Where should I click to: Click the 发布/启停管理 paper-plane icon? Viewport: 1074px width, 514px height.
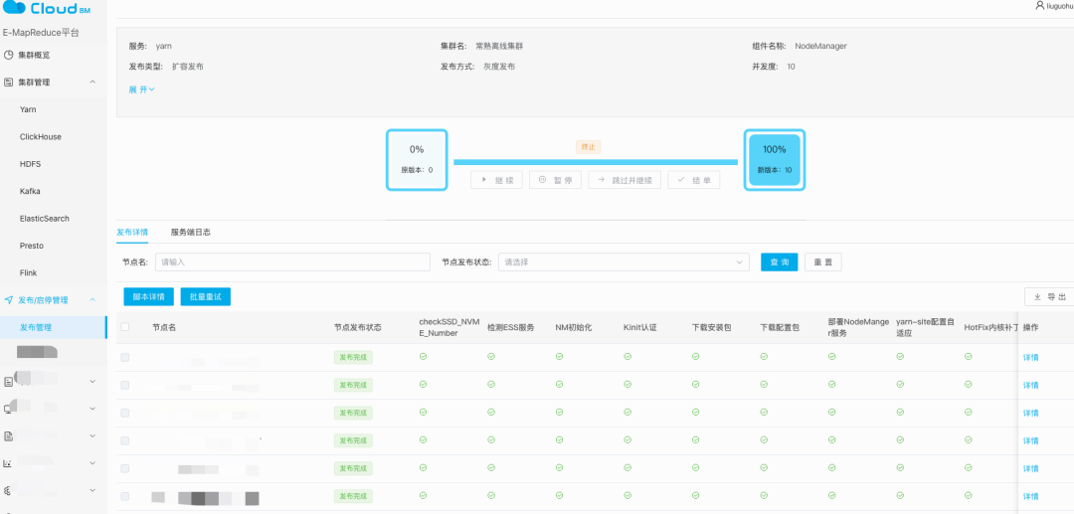pos(8,300)
